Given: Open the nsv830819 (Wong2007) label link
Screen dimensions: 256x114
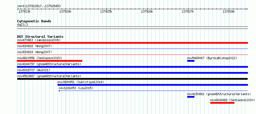Looking at the screenshot, I should [35, 52].
